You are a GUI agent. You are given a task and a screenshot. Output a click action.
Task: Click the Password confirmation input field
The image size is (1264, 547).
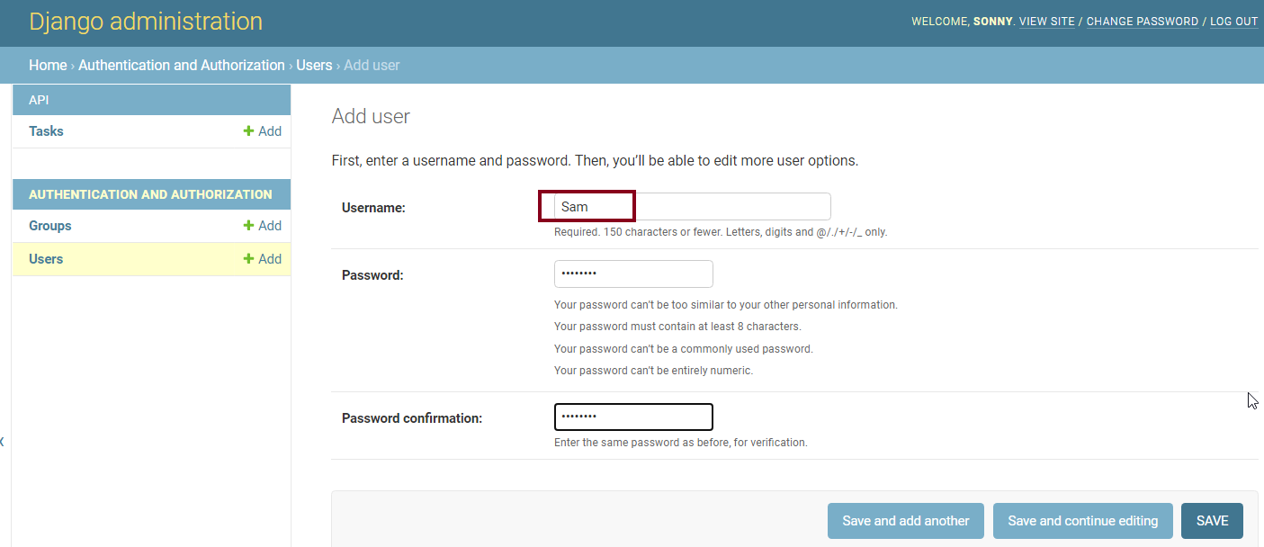(x=633, y=417)
